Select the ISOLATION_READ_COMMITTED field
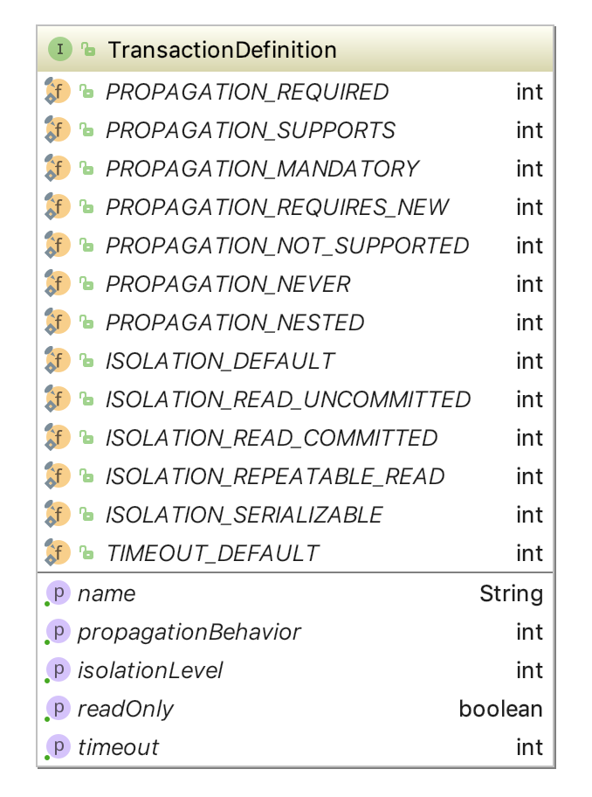Image resolution: width=592 pixels, height=797 pixels. pyautogui.click(x=272, y=438)
